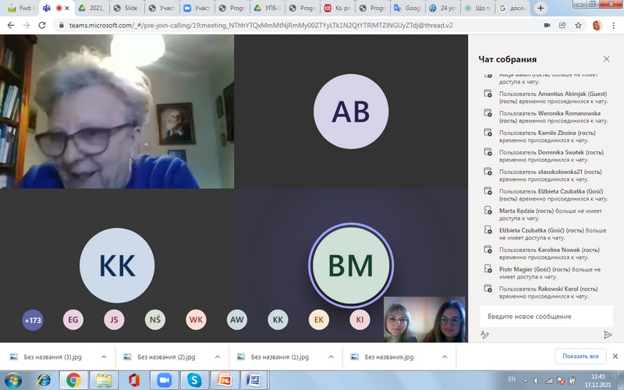Open the message format options icon

(x=484, y=334)
